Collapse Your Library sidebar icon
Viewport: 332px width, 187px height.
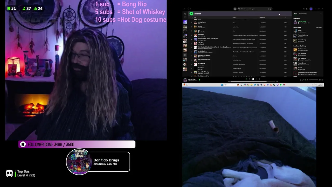185,14
